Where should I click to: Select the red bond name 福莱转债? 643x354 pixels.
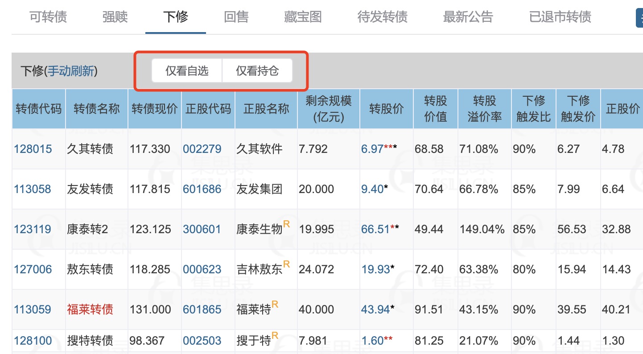pos(90,309)
